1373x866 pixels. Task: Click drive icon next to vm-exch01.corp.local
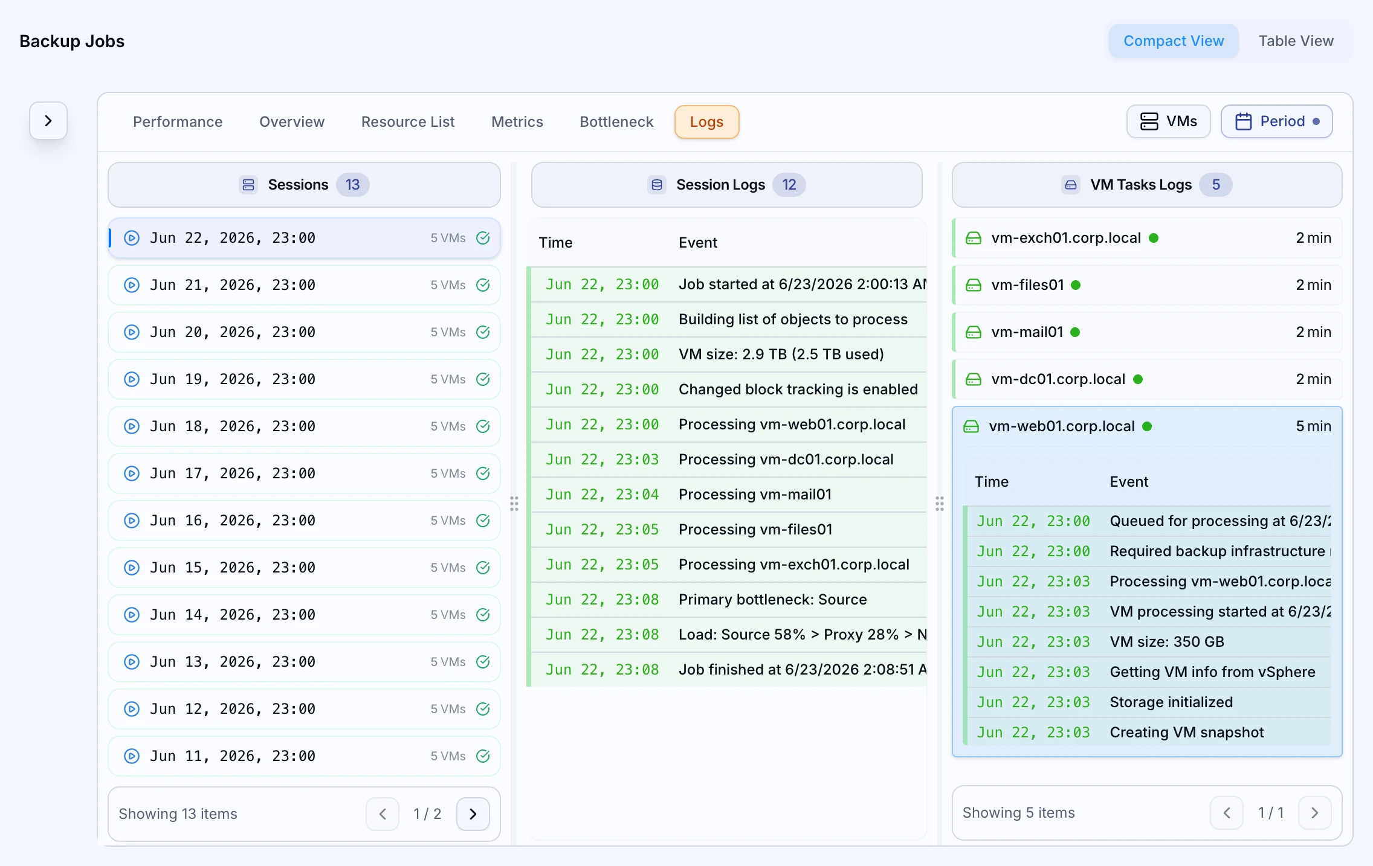click(x=974, y=238)
